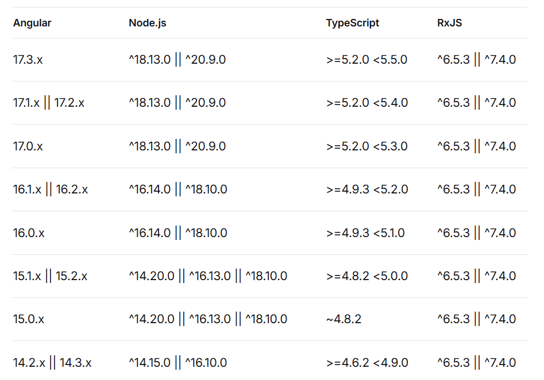Viewport: 544px width, 380px height.
Task: Select TypeScript range >=5.2.0 <5.3.0
Action: (366, 146)
